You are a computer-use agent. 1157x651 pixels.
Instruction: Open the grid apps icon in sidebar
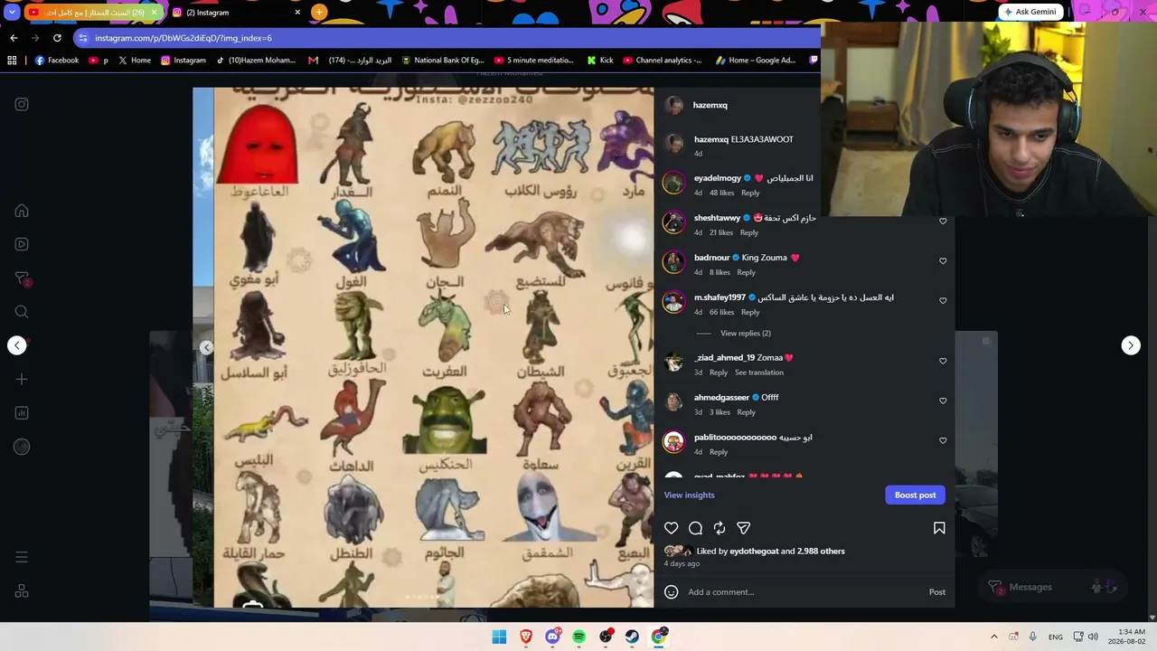tap(22, 591)
